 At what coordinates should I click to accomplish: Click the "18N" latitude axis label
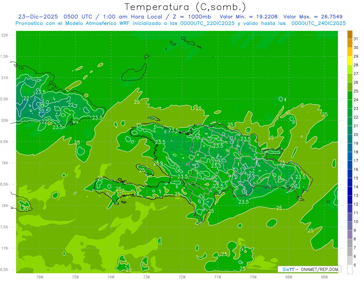point(5,206)
